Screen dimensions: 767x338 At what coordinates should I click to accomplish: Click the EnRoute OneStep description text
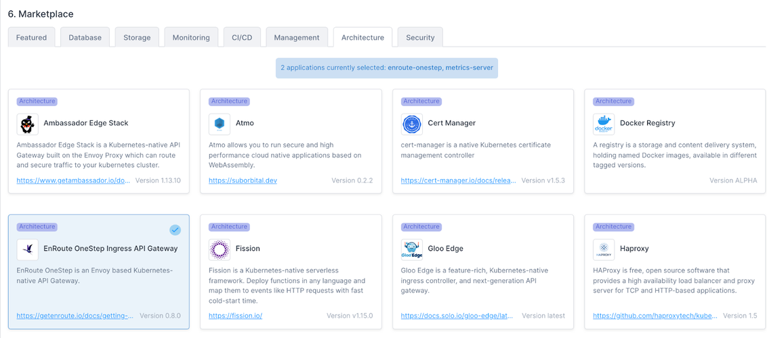click(x=95, y=276)
